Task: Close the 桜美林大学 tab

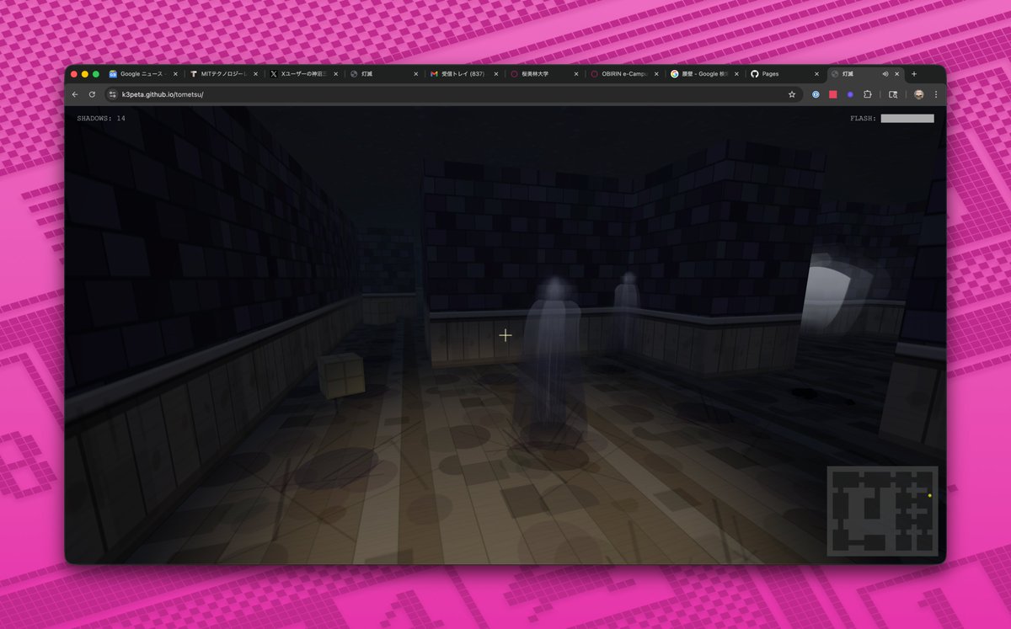Action: [576, 74]
